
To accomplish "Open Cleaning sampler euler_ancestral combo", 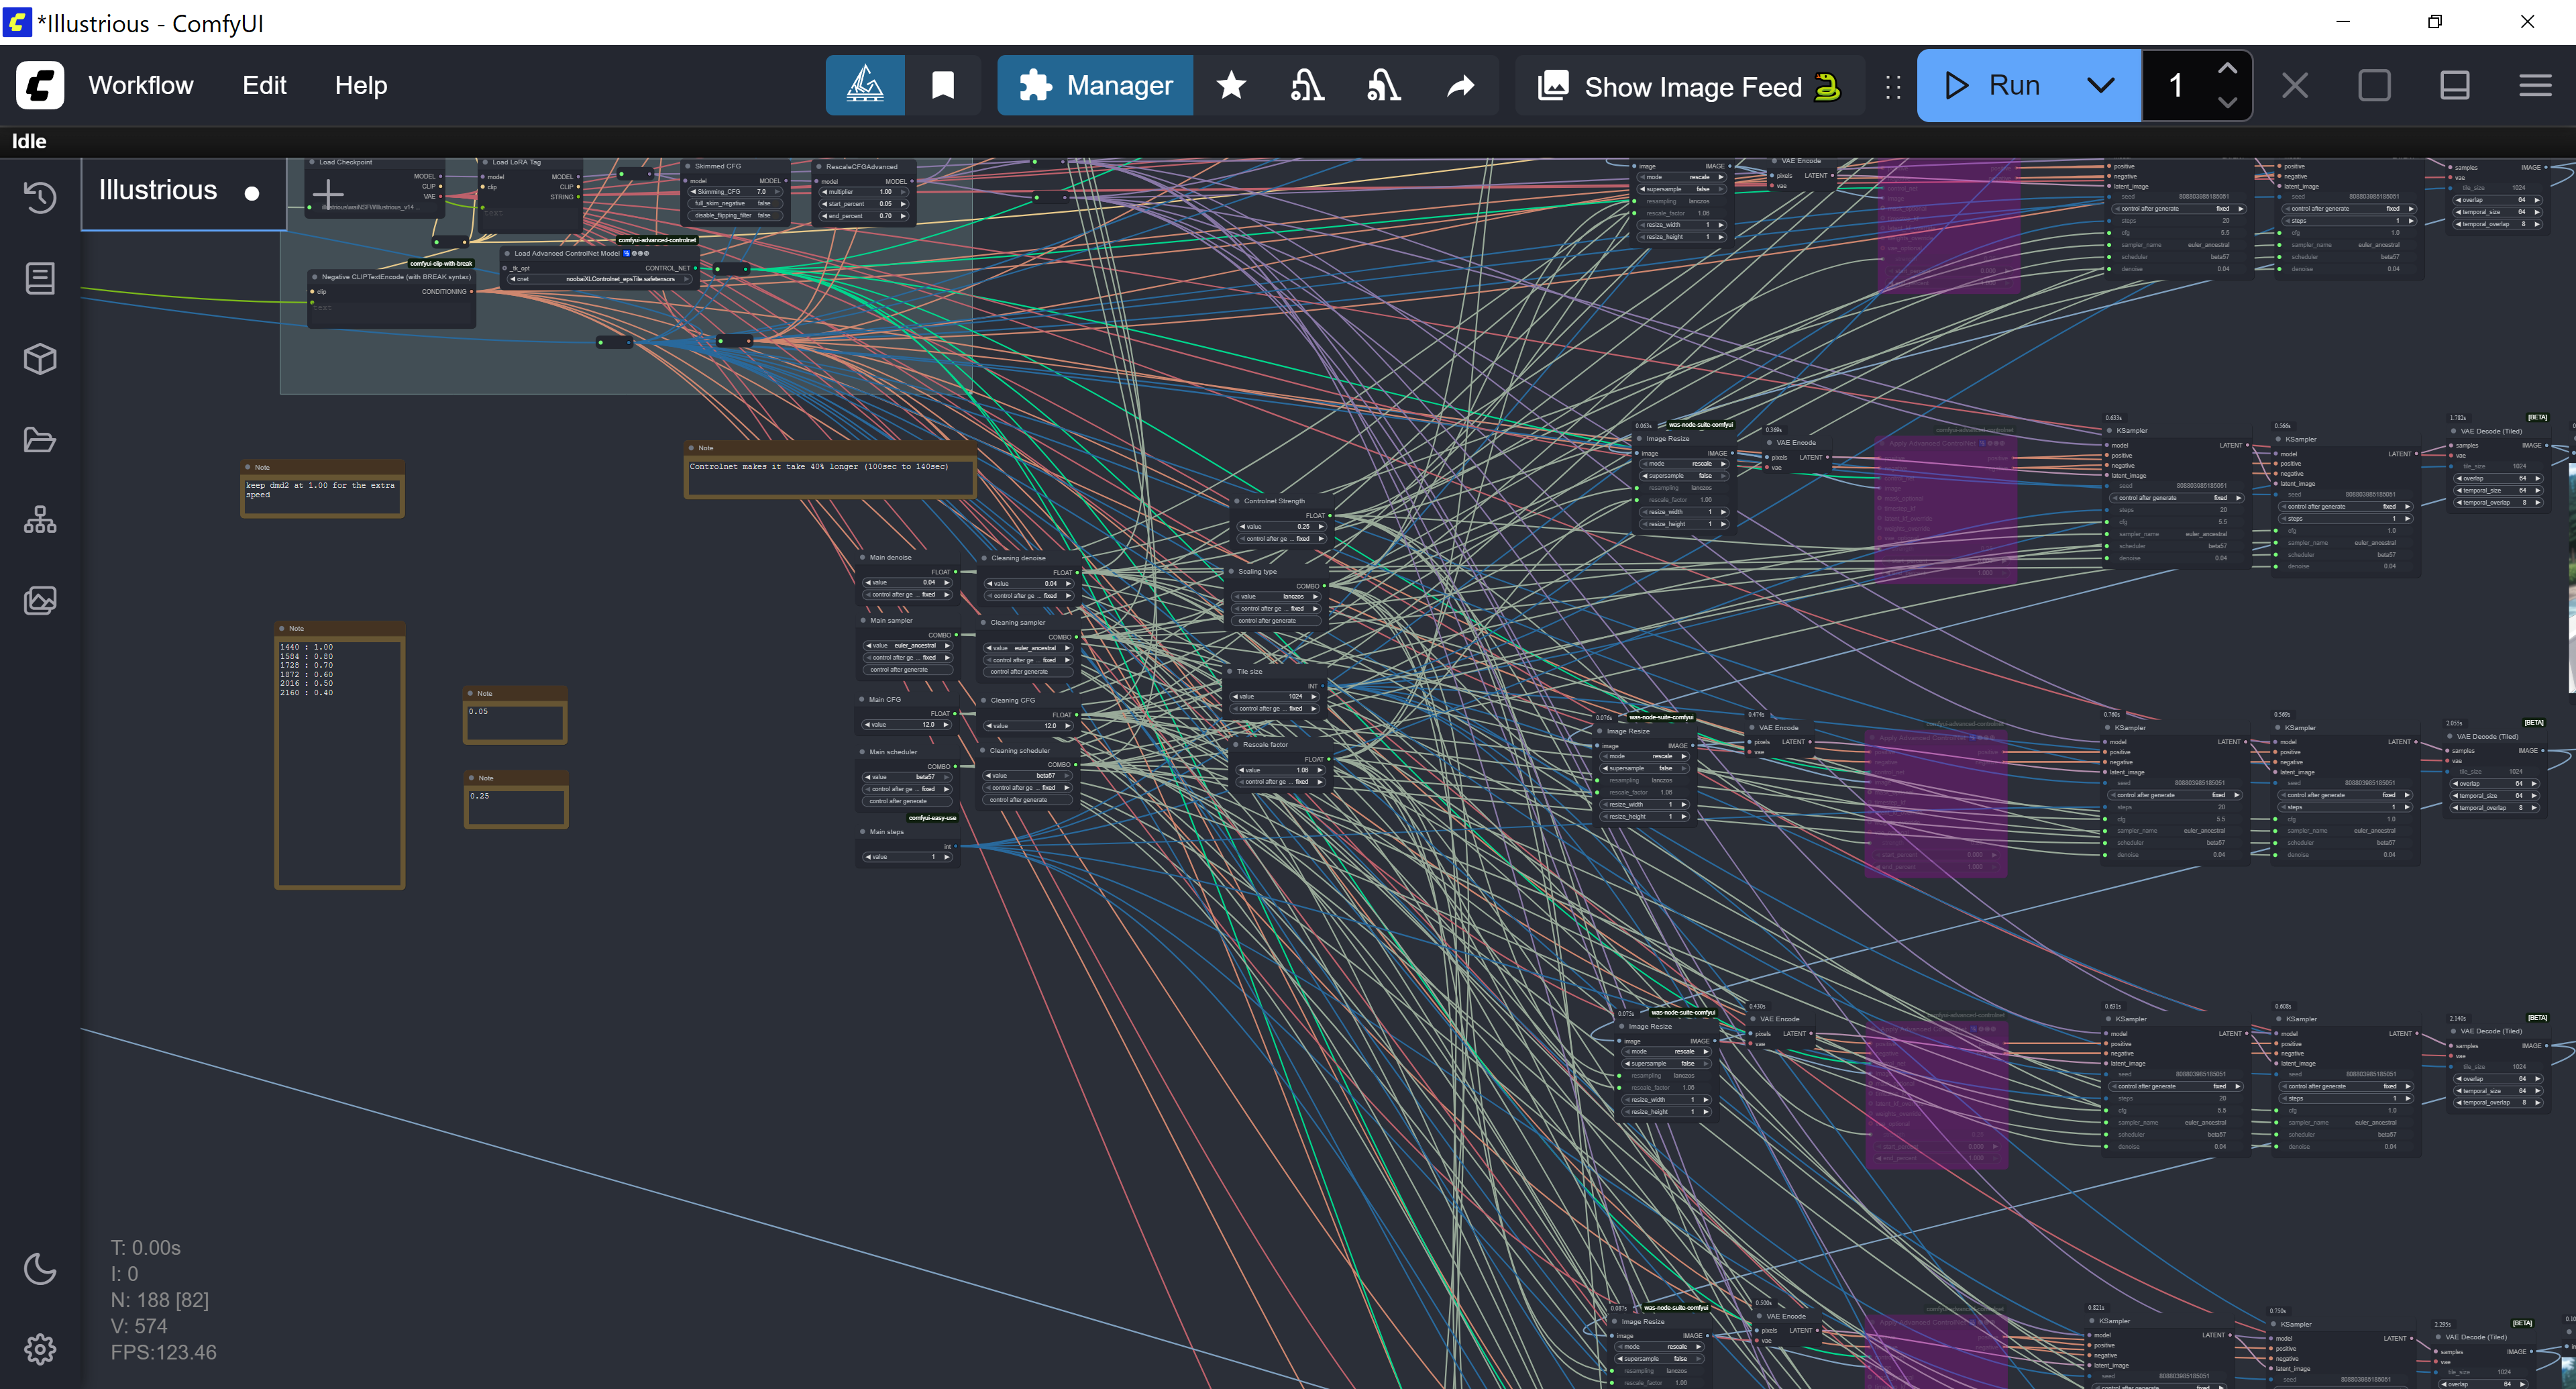I will click(1028, 648).
